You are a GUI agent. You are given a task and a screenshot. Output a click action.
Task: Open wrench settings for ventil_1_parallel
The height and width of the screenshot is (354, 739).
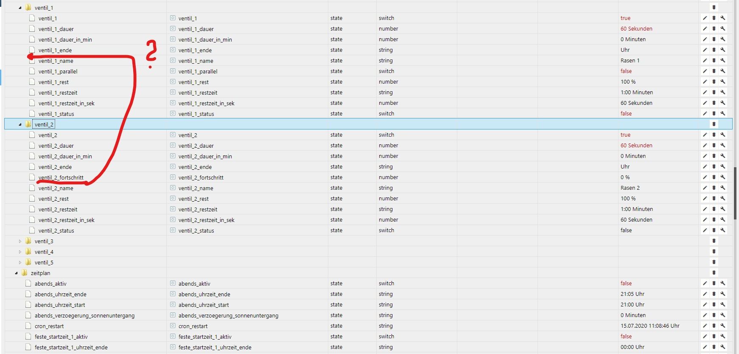[723, 71]
